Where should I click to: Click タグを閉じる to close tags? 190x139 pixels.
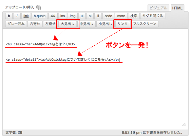pyautogui.click(x=153, y=16)
